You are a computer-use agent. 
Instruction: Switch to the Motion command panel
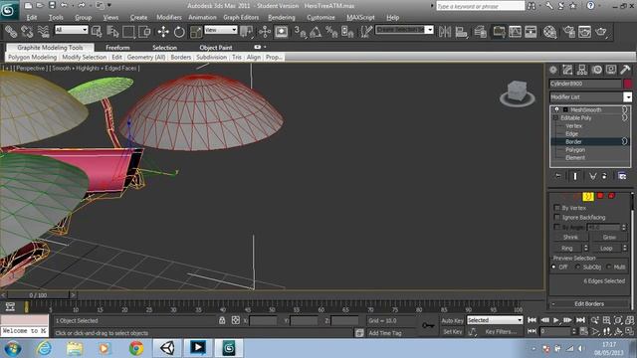tap(597, 70)
